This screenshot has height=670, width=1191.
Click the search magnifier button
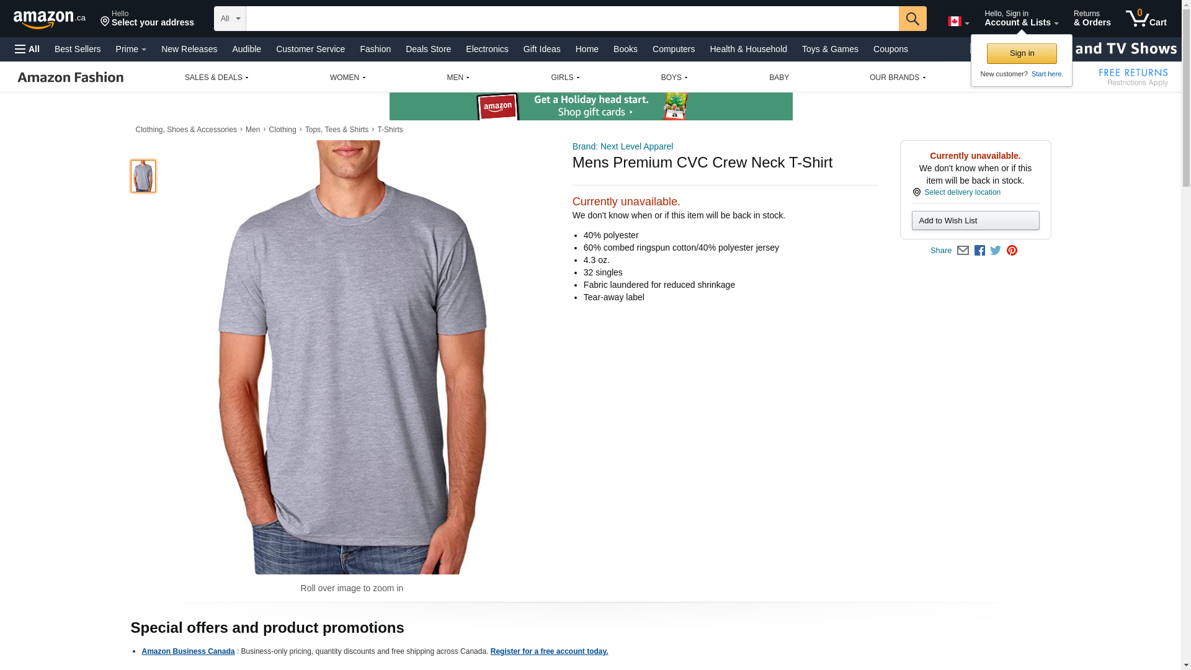(912, 19)
